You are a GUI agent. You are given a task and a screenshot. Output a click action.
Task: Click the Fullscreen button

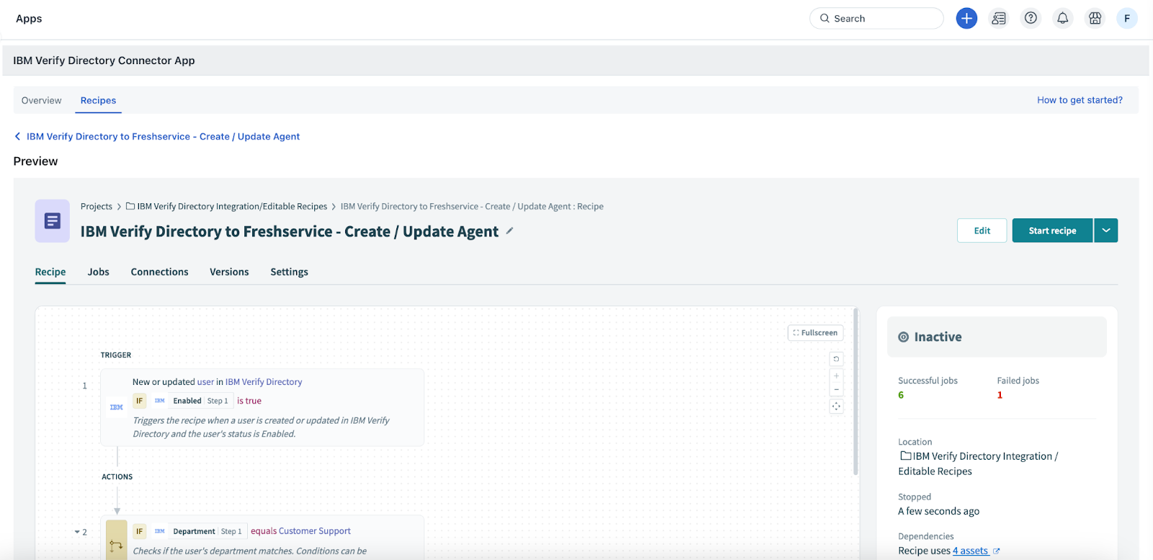(x=815, y=333)
